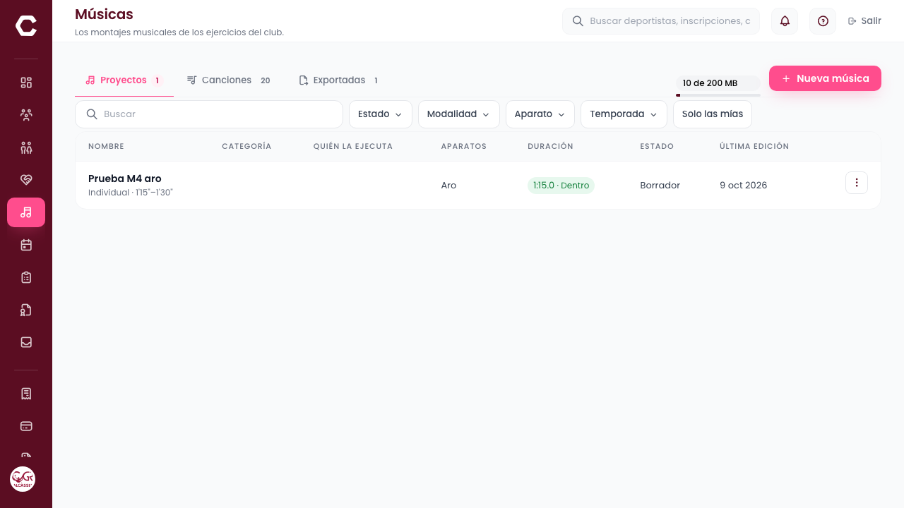Open the handshake heart icon in sidebar
The image size is (904, 508).
tap(26, 180)
